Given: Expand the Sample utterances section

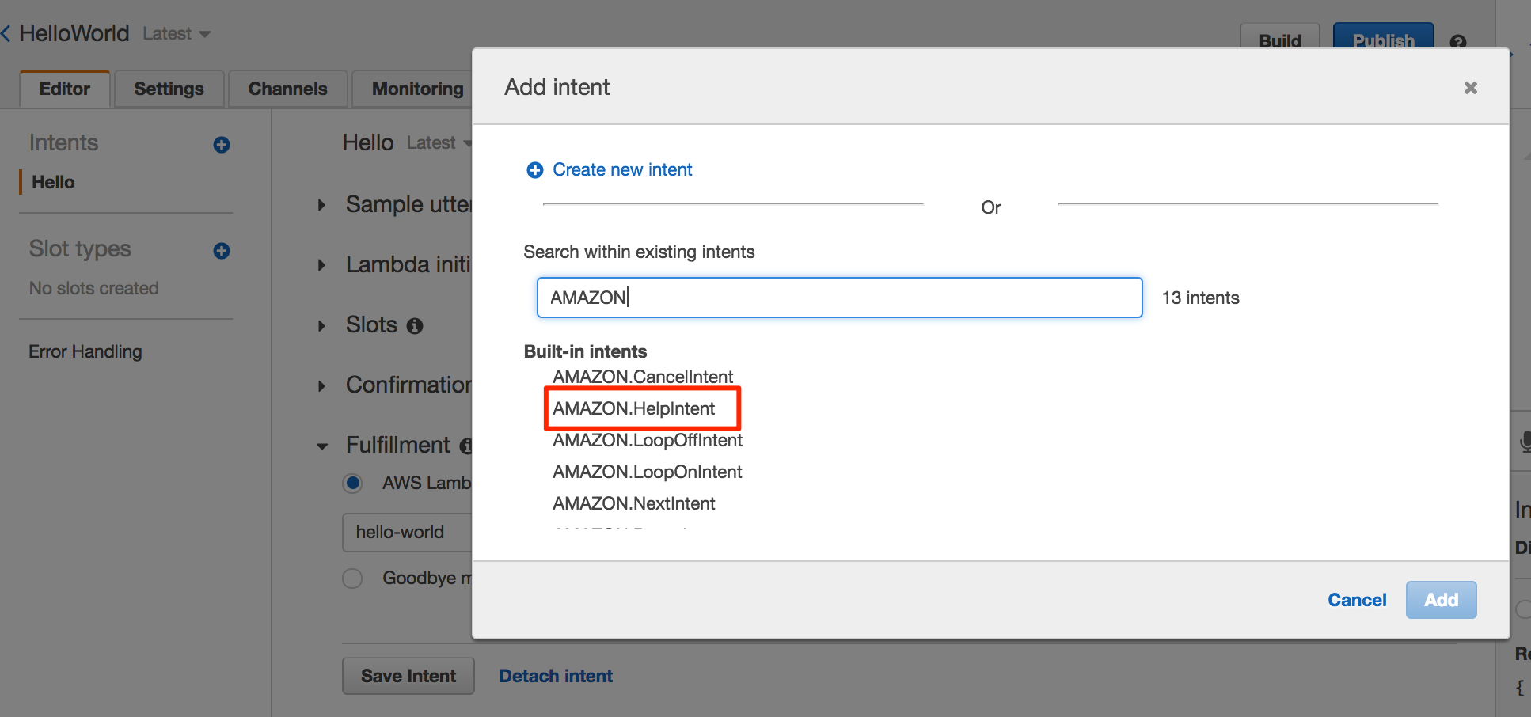Looking at the screenshot, I should pos(321,204).
